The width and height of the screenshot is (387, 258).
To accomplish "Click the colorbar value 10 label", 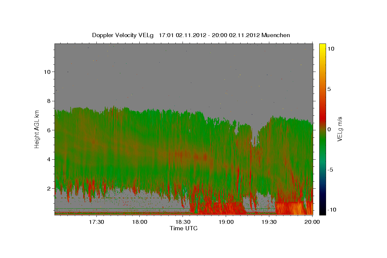I will [331, 49].
